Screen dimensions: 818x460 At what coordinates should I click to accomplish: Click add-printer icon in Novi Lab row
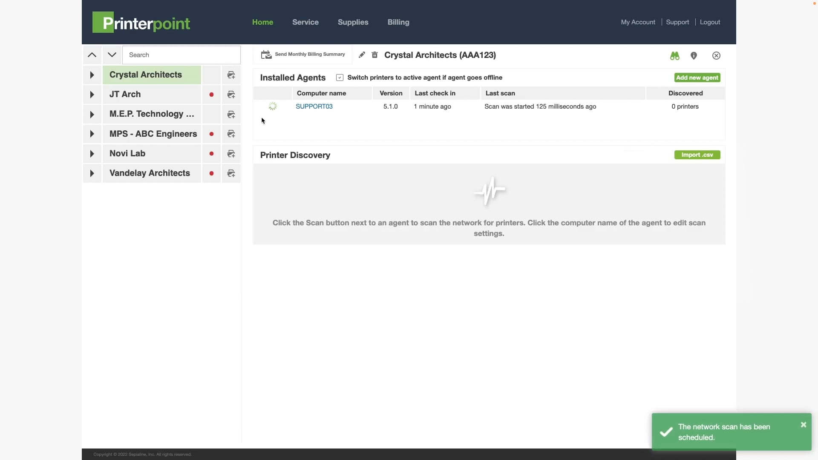pyautogui.click(x=231, y=154)
